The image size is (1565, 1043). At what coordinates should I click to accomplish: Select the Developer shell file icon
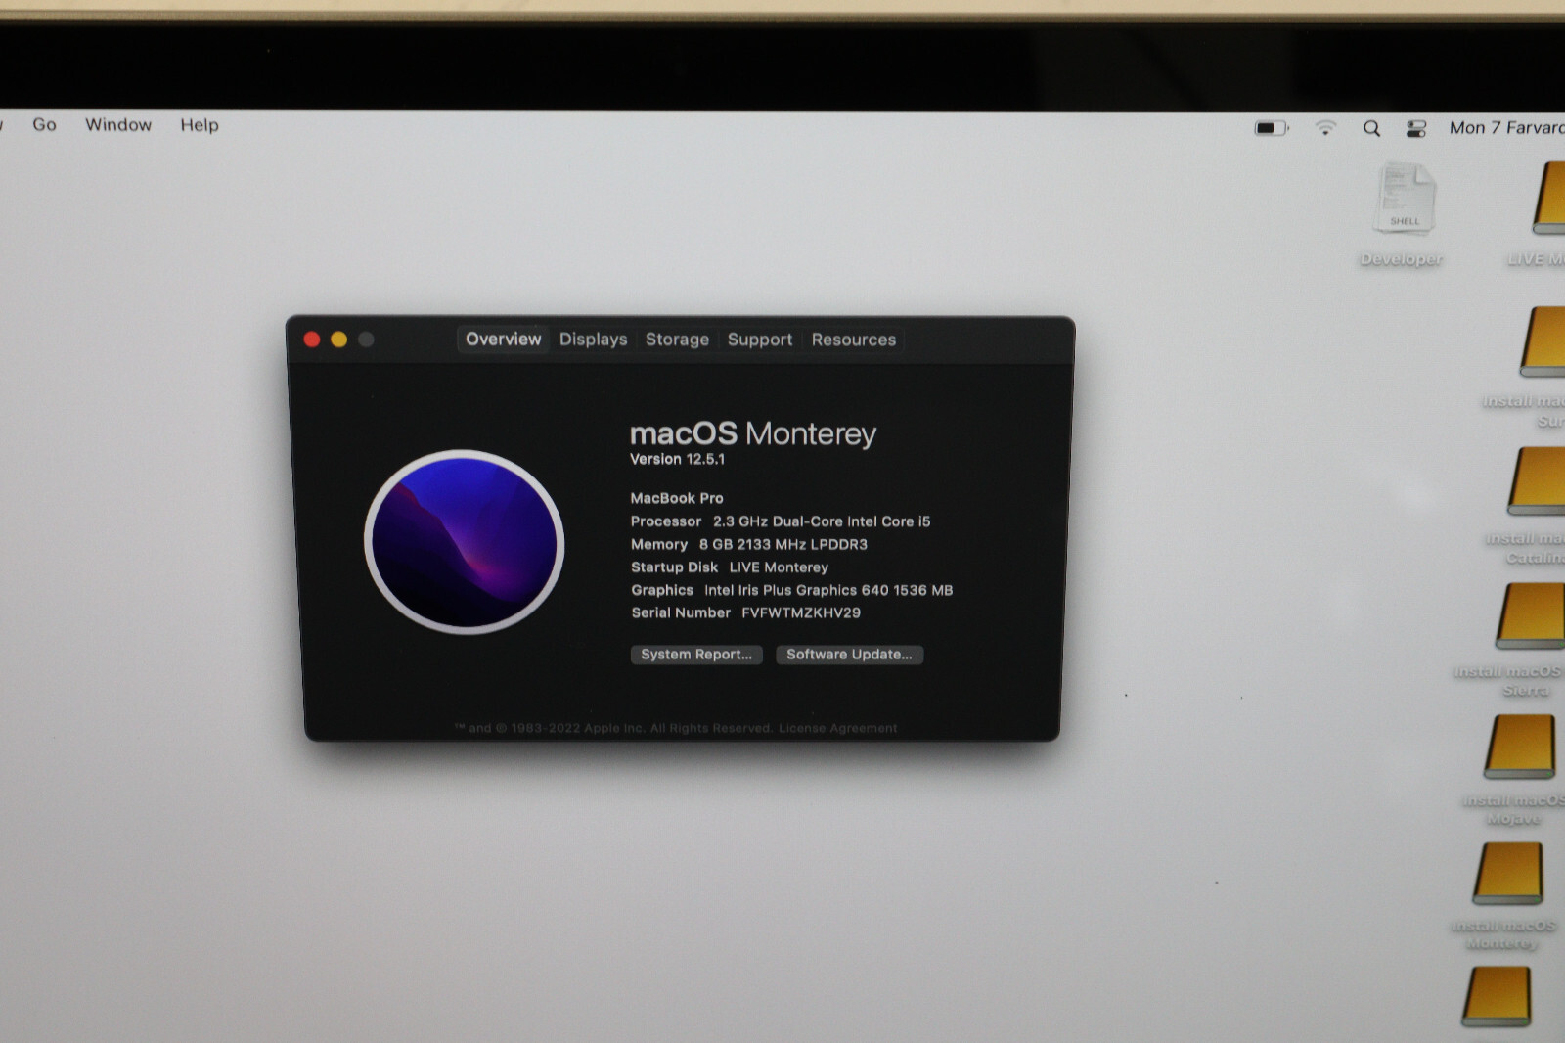1405,201
